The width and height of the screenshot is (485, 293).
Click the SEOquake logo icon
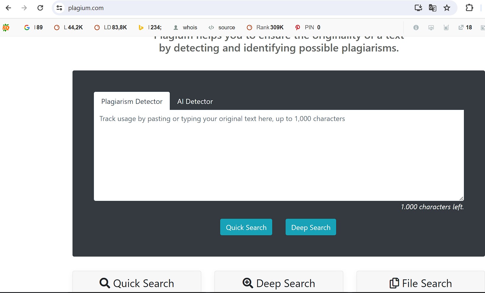[x=6, y=28]
